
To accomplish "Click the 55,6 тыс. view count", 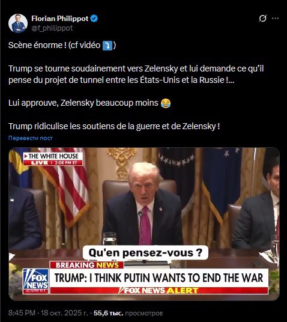I will tap(109, 313).
